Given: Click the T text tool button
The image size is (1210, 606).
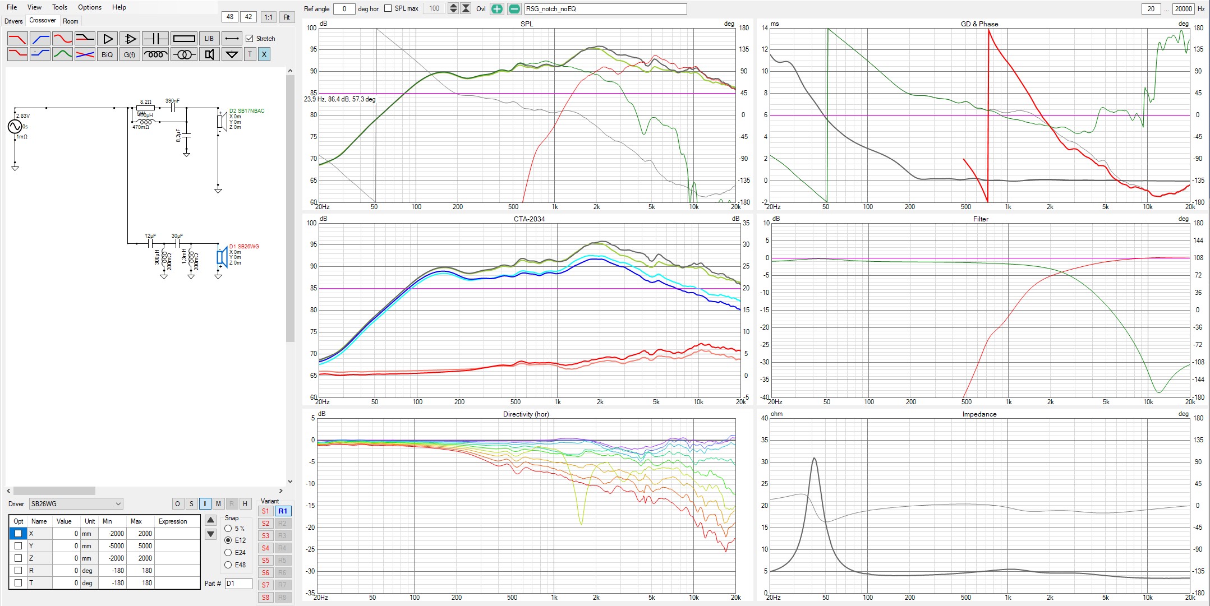Looking at the screenshot, I should [250, 54].
